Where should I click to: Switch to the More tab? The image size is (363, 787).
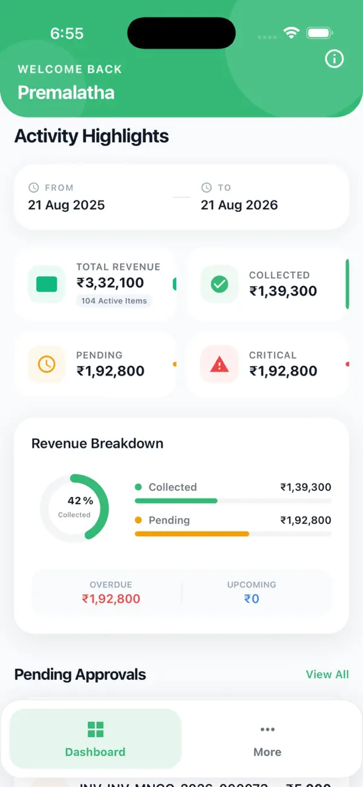click(x=267, y=739)
